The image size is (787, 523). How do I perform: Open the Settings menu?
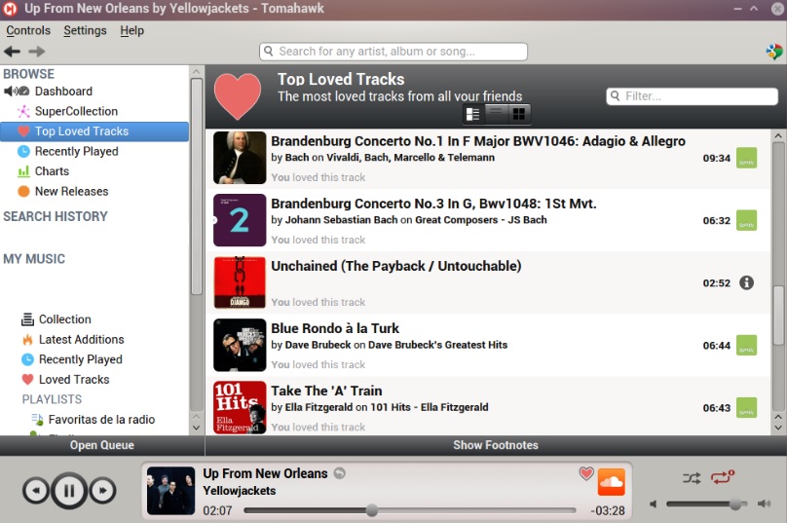coord(85,30)
